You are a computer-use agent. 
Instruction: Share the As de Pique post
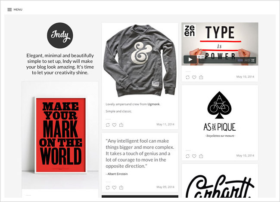[x=201, y=156]
